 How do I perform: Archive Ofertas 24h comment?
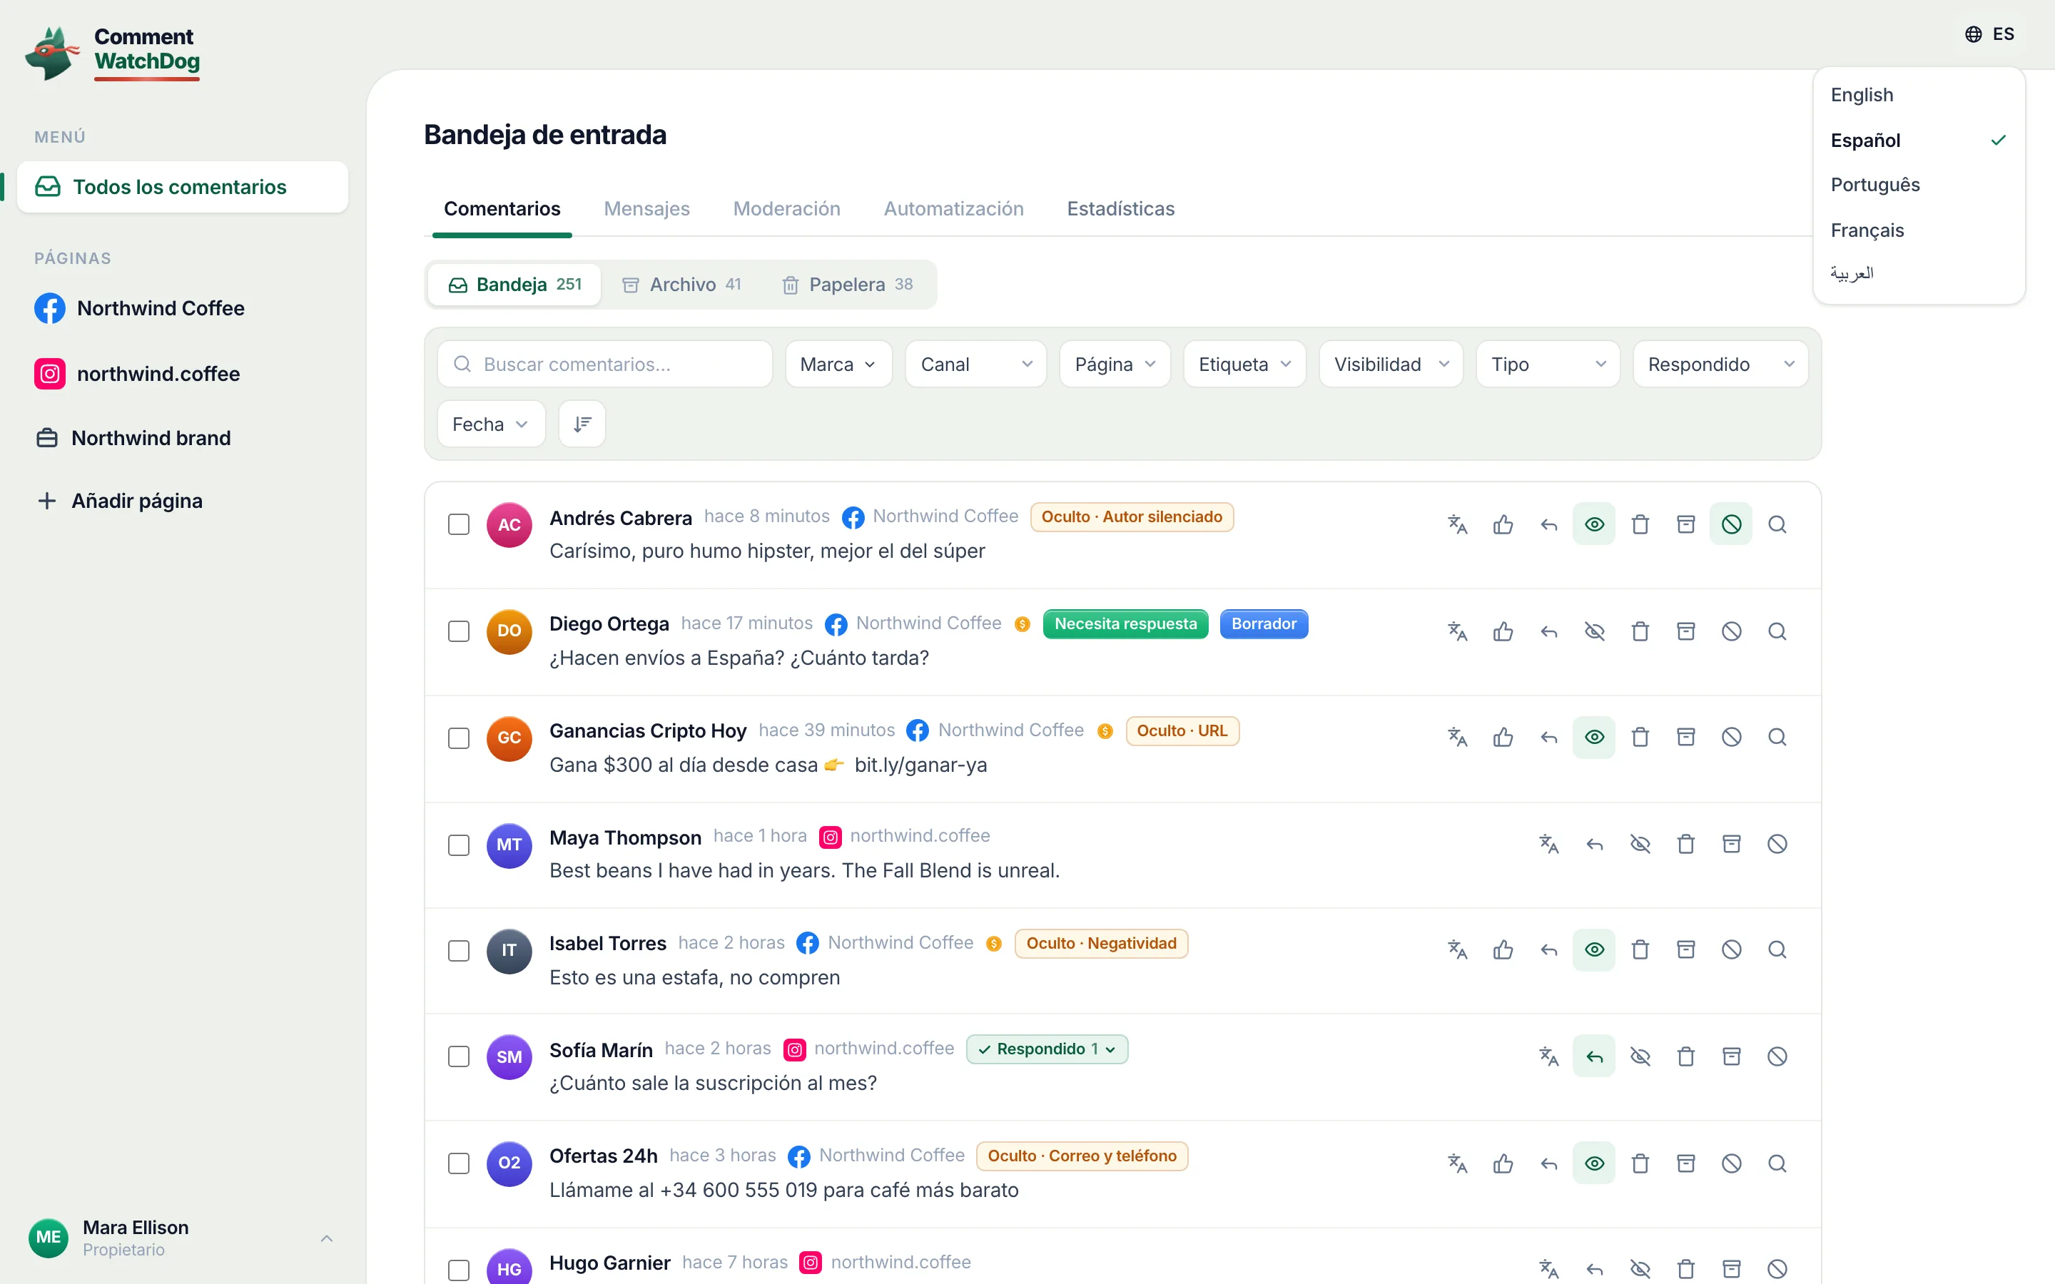[x=1685, y=1163]
